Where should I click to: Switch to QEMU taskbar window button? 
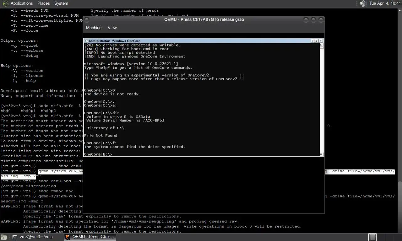90,237
